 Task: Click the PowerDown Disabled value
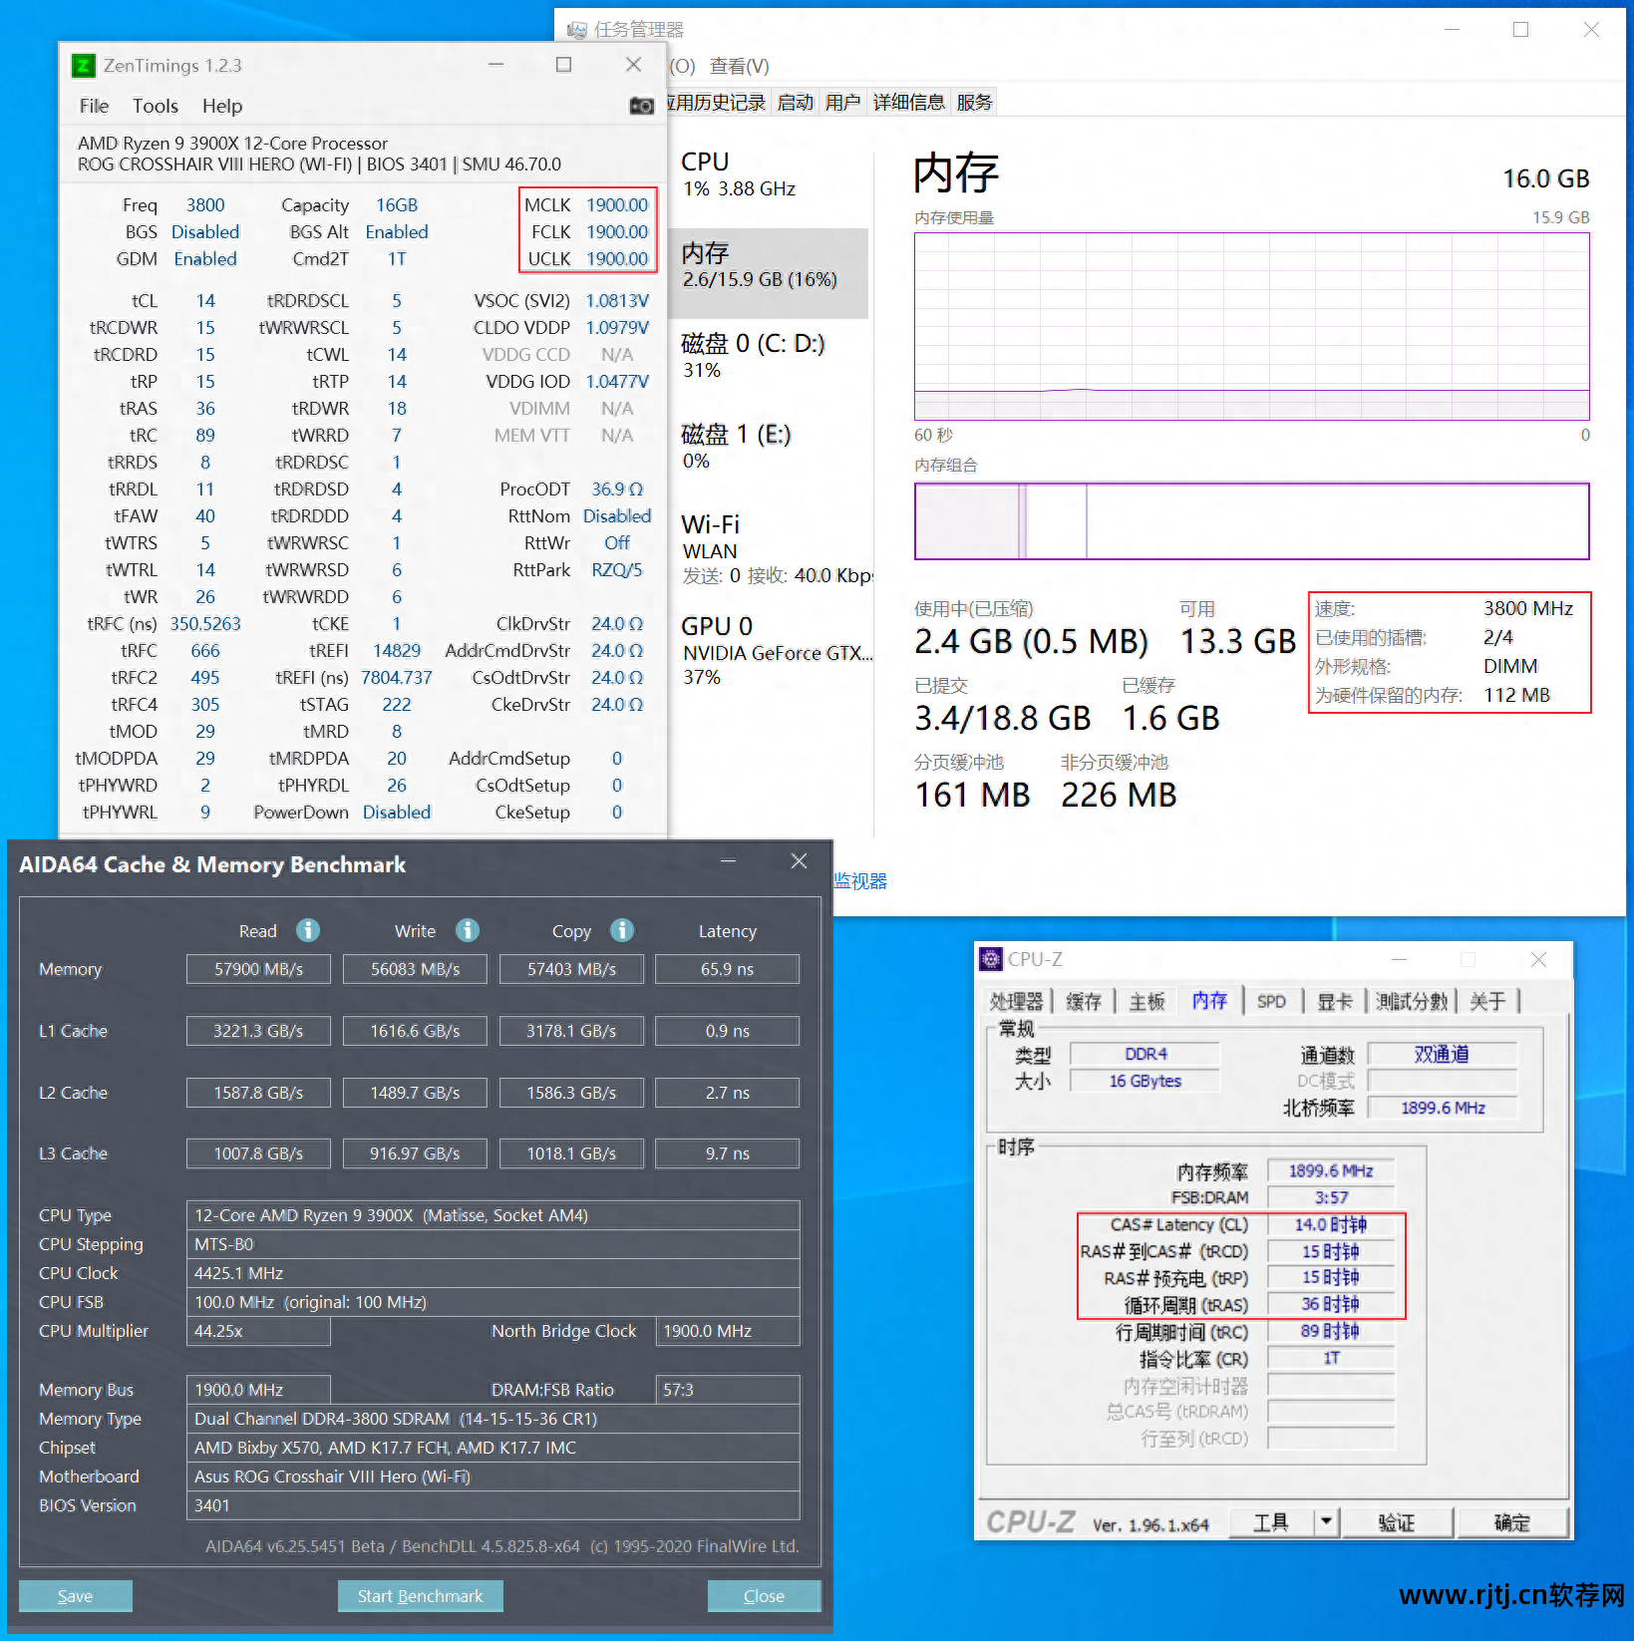point(397,813)
